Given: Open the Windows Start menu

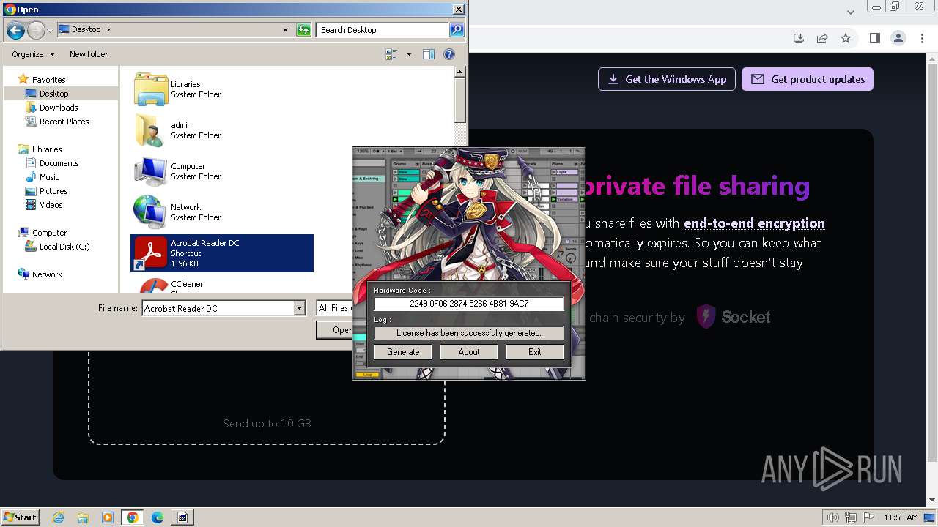Looking at the screenshot, I should coord(20,517).
